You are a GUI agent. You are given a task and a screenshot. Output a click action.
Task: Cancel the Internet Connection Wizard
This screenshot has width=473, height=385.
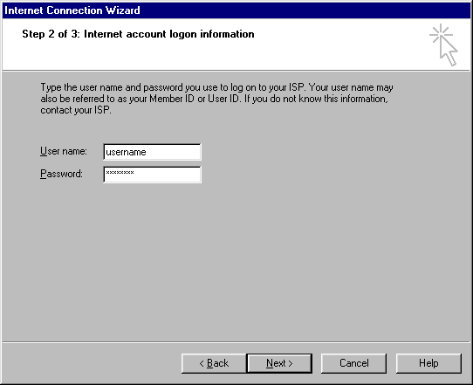click(353, 363)
